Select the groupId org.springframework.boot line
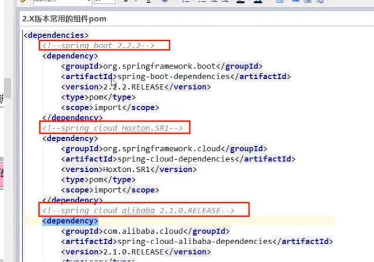The width and height of the screenshot is (374, 262). (162, 66)
